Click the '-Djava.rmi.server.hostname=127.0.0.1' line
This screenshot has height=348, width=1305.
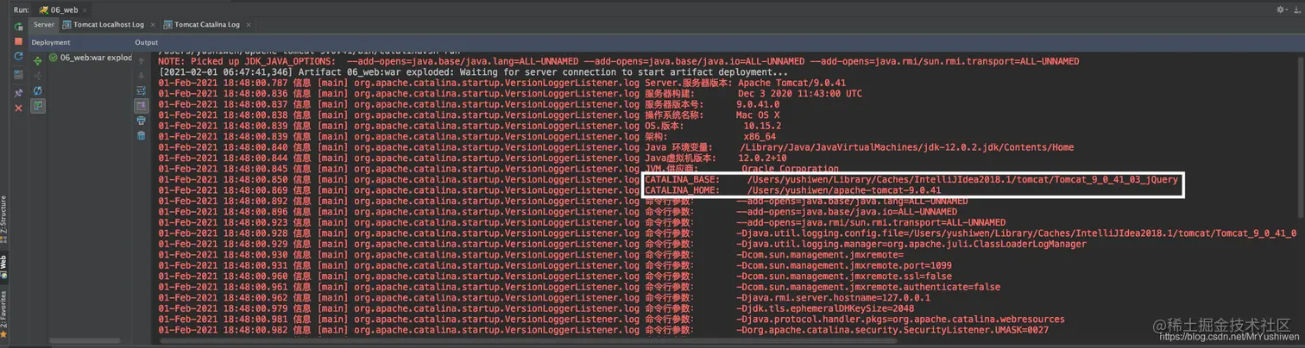click(833, 298)
